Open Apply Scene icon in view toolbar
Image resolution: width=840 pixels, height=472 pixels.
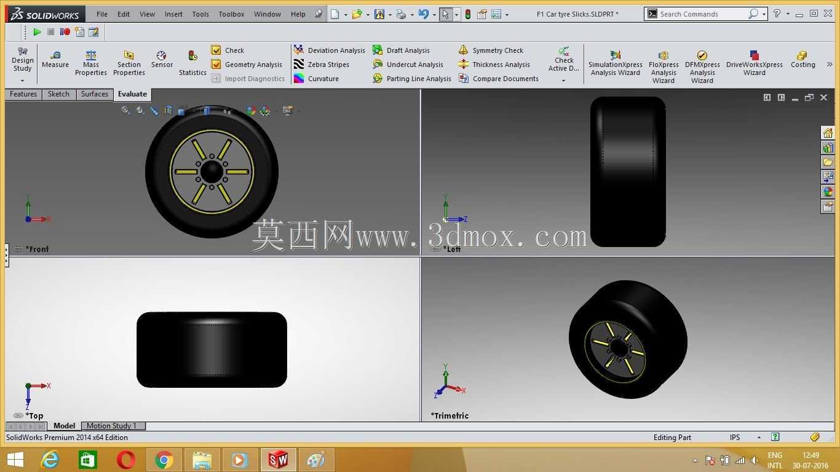[x=265, y=111]
